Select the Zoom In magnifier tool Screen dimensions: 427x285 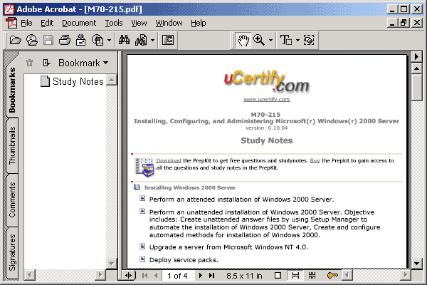[x=259, y=41]
